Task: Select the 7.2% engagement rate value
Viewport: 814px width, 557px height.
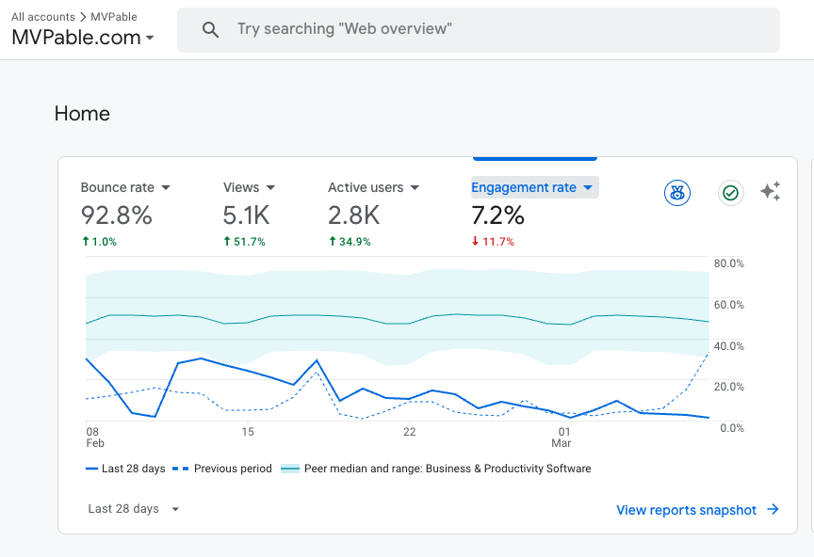Action: click(x=497, y=215)
